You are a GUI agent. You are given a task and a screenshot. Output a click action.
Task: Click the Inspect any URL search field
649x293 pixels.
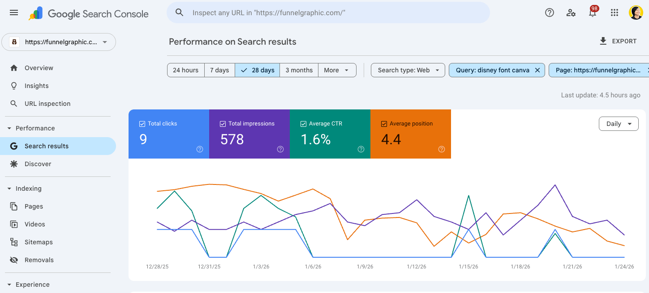(x=328, y=13)
